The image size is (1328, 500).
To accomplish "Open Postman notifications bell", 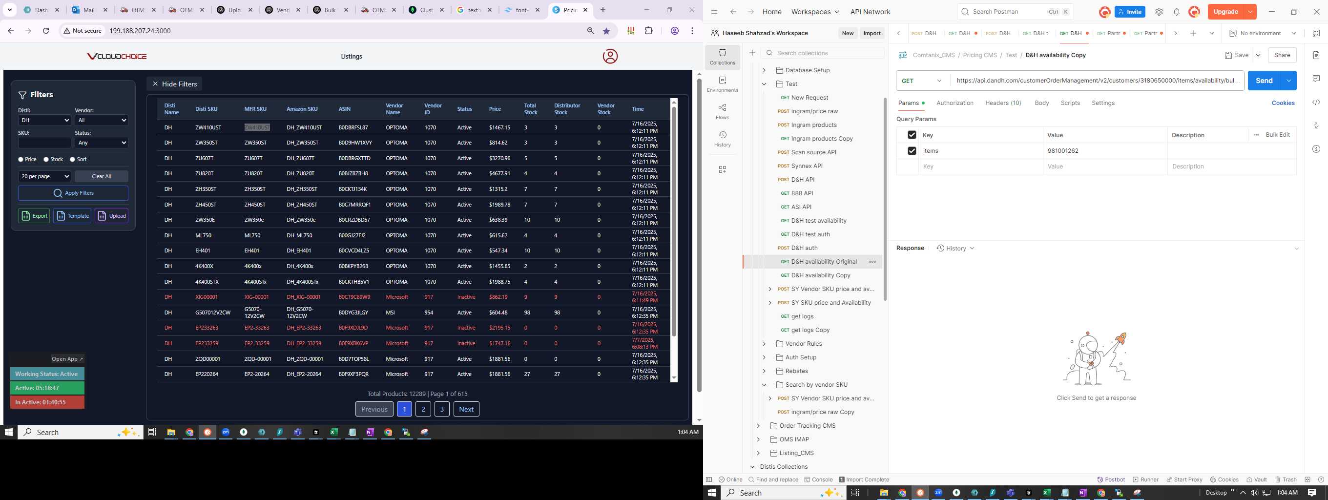I will [1177, 12].
